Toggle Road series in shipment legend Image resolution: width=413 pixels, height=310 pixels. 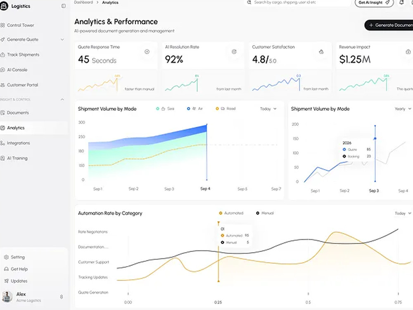pos(226,109)
